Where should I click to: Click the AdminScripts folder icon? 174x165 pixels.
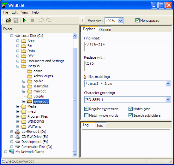click(30, 76)
